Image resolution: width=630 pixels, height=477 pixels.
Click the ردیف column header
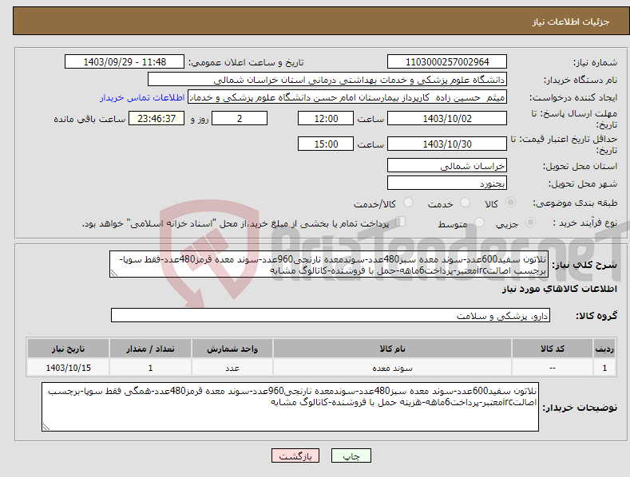604,349
